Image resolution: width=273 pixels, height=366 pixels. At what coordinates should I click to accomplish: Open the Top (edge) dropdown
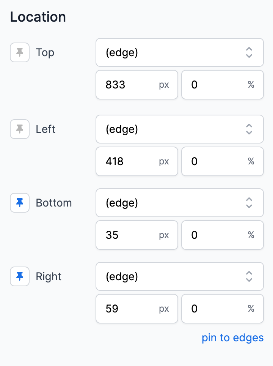(x=179, y=52)
